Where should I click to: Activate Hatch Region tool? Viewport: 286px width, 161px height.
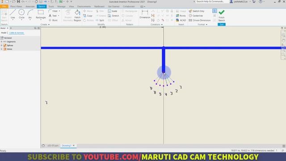pyautogui.click(x=77, y=16)
